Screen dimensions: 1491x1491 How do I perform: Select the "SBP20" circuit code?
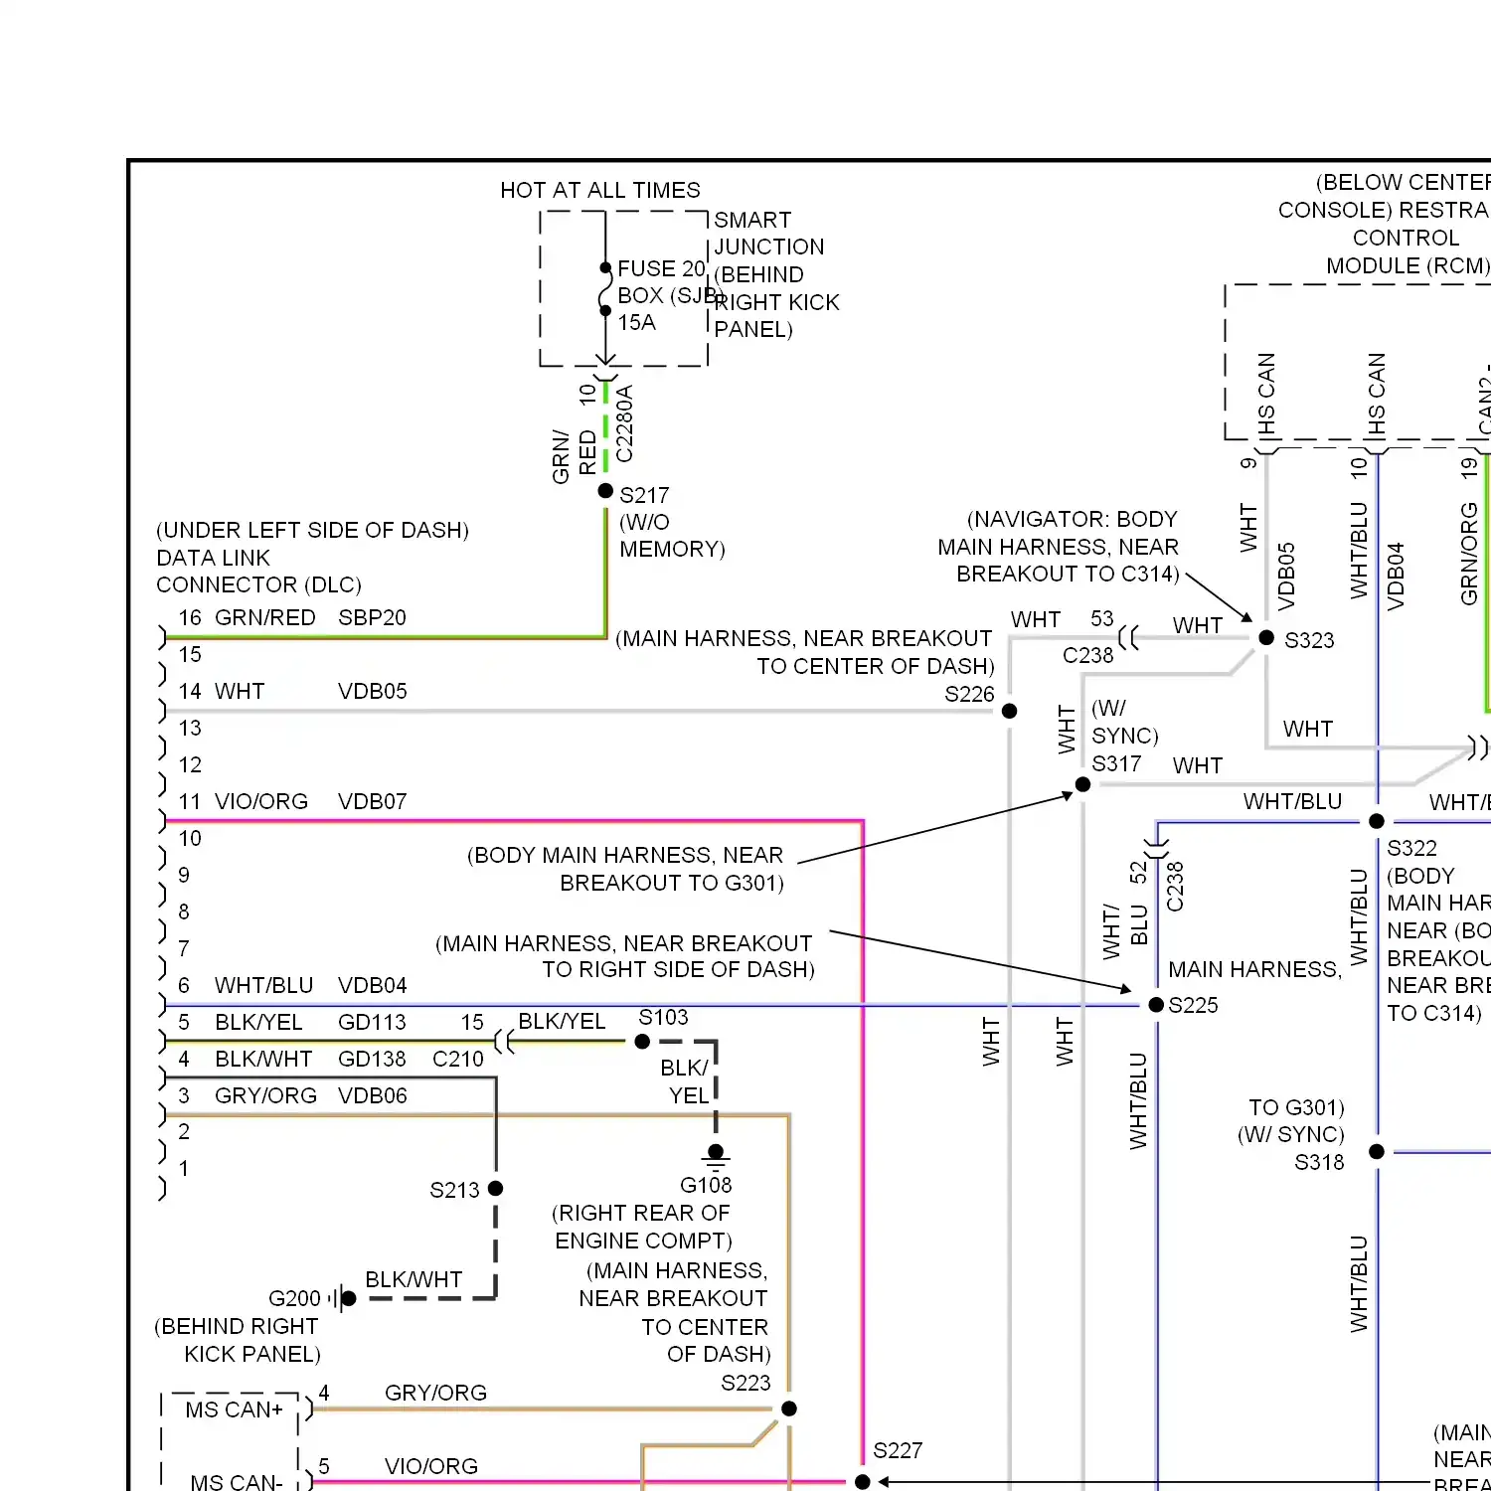point(372,617)
